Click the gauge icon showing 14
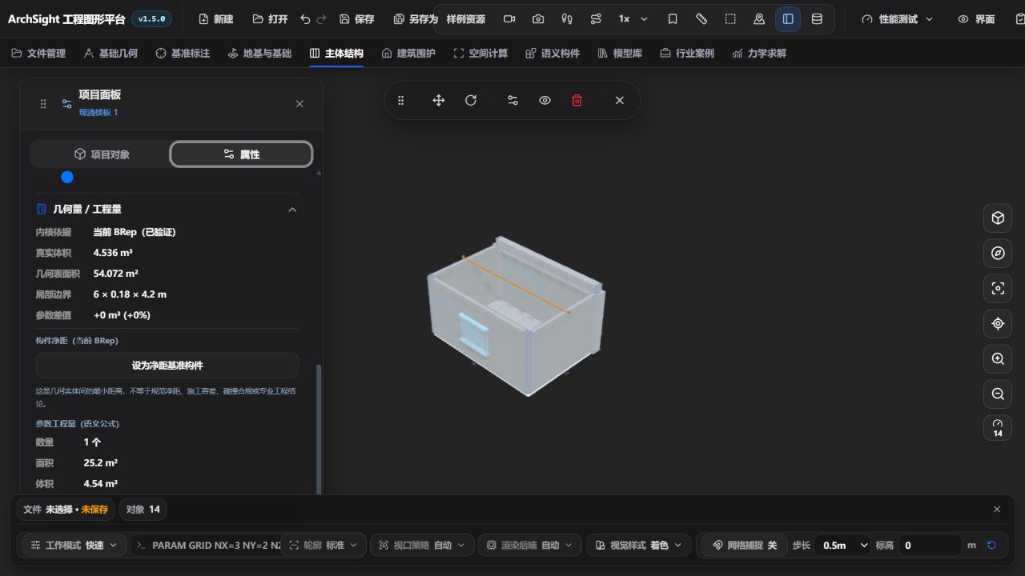The width and height of the screenshot is (1025, 576). coord(998,428)
